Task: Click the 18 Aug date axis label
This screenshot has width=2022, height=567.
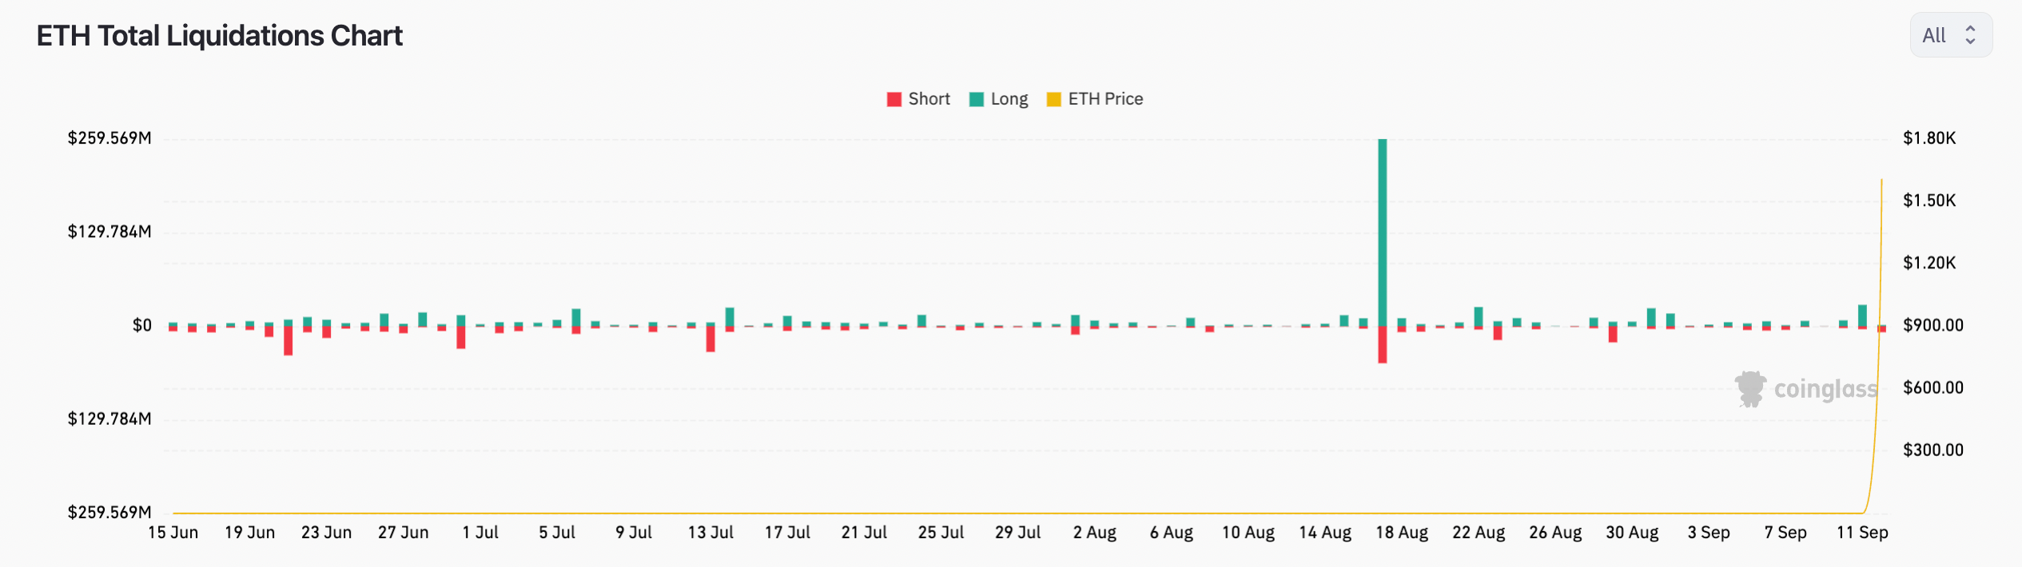Action: pos(1401,533)
